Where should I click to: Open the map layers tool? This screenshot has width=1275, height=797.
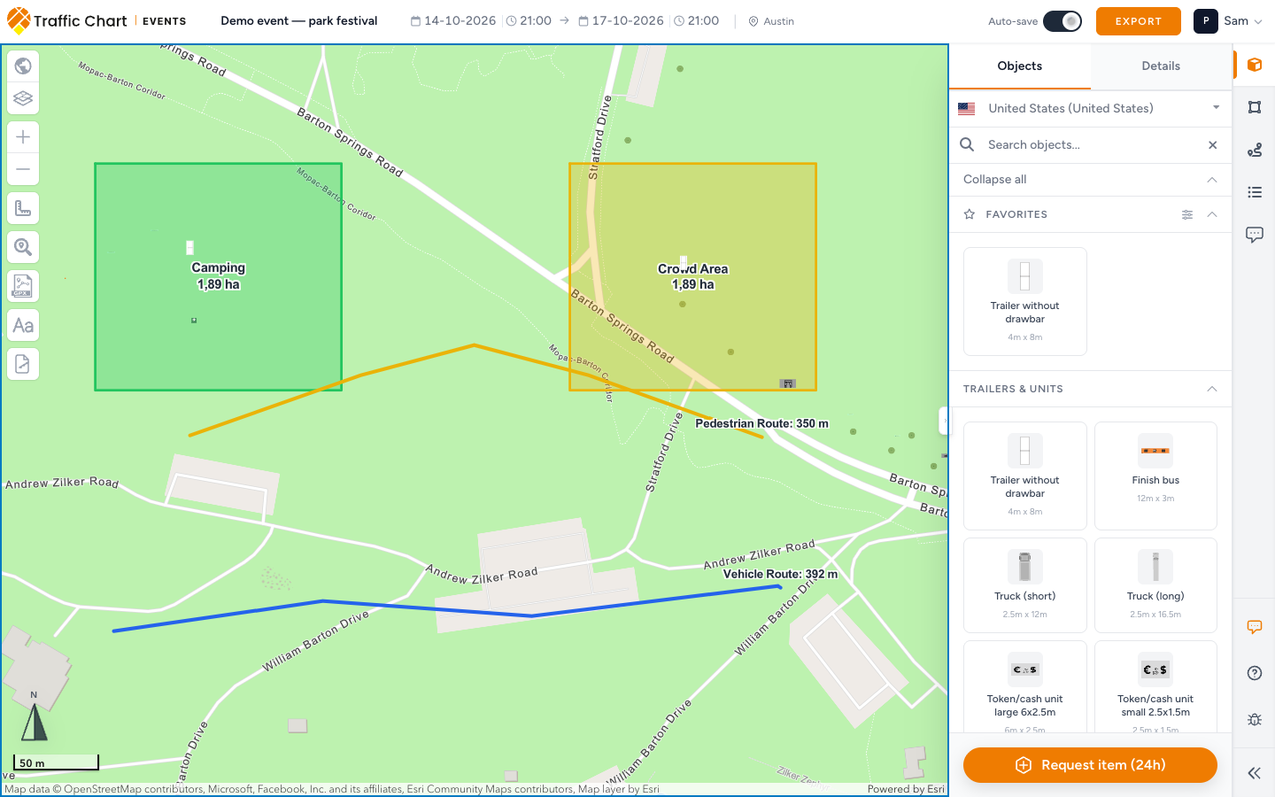point(23,98)
